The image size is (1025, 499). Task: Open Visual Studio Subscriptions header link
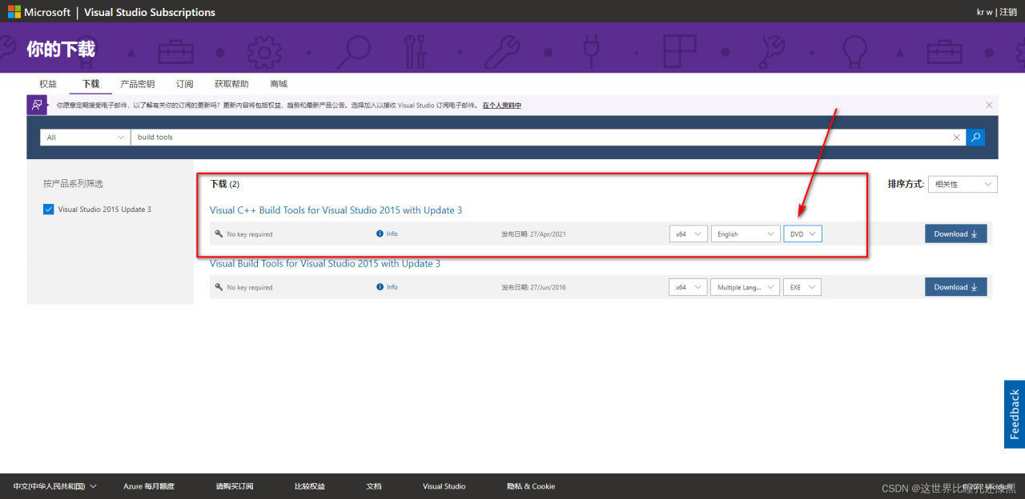point(150,12)
